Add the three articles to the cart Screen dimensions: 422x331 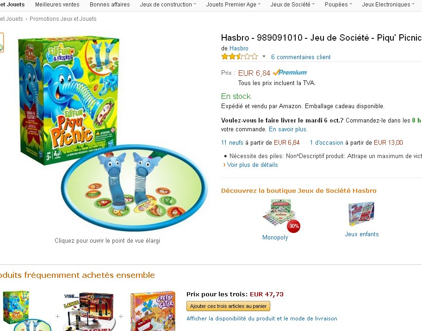pos(228,306)
